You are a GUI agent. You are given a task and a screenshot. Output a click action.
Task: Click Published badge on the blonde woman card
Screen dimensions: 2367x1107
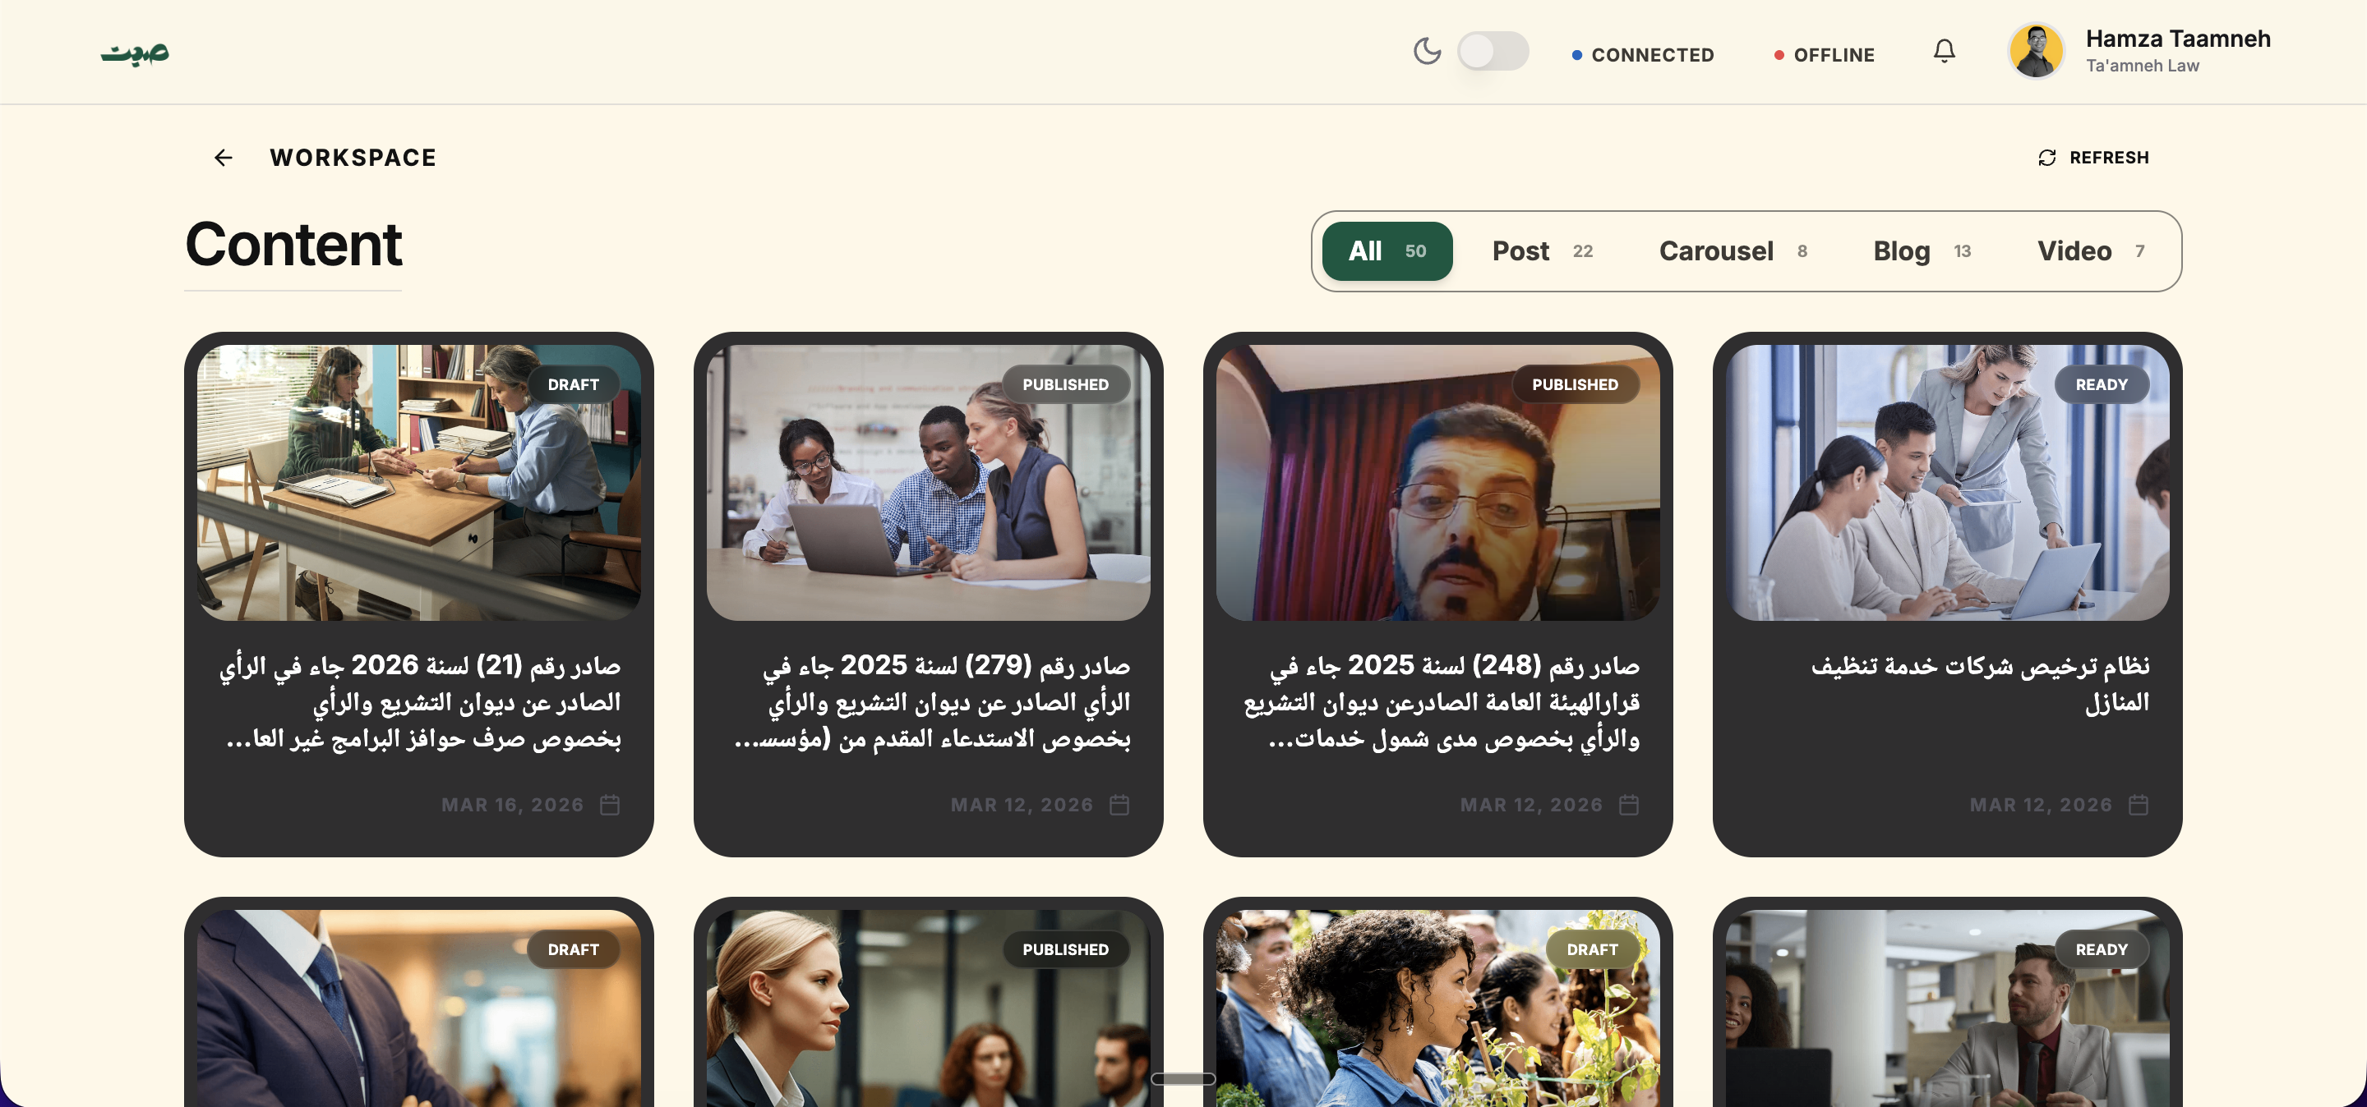(1066, 950)
